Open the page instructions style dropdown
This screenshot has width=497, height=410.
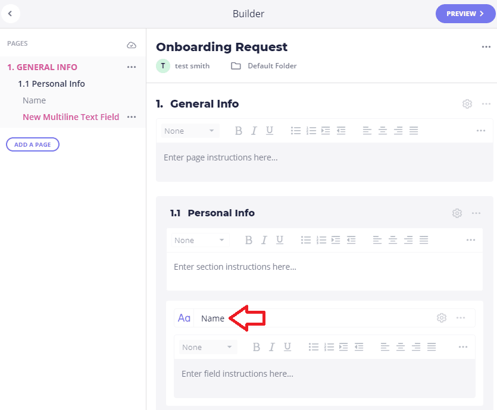[x=190, y=131]
